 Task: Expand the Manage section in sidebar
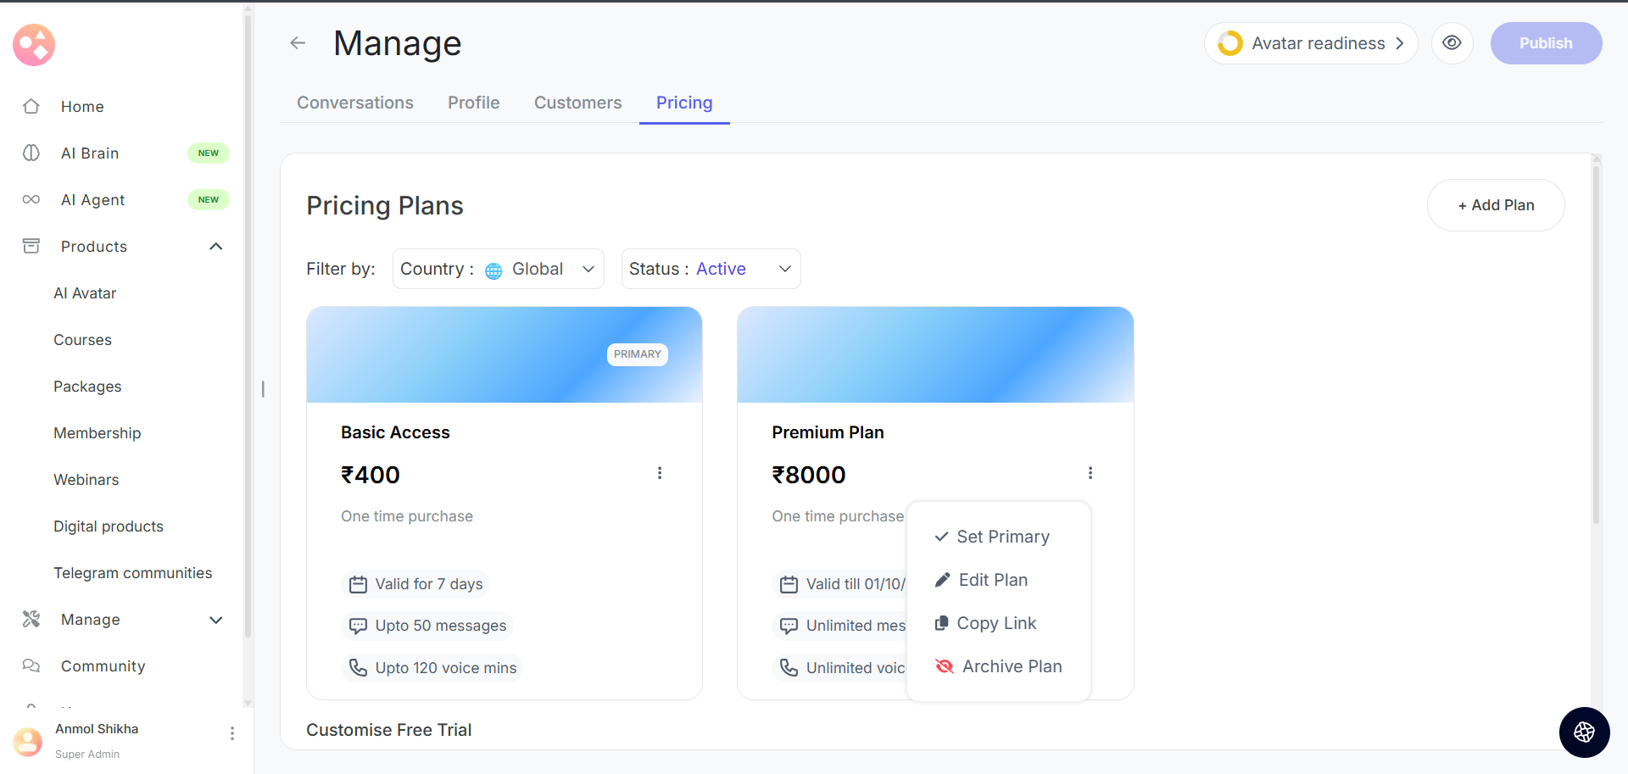tap(216, 620)
